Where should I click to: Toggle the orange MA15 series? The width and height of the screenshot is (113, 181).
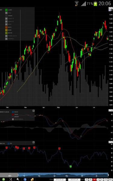[6, 27]
